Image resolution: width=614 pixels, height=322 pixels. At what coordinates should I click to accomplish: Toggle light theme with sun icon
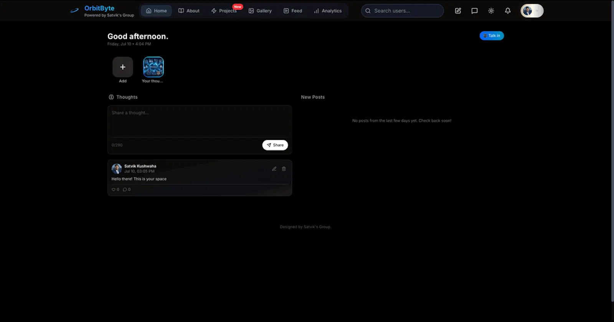491,11
